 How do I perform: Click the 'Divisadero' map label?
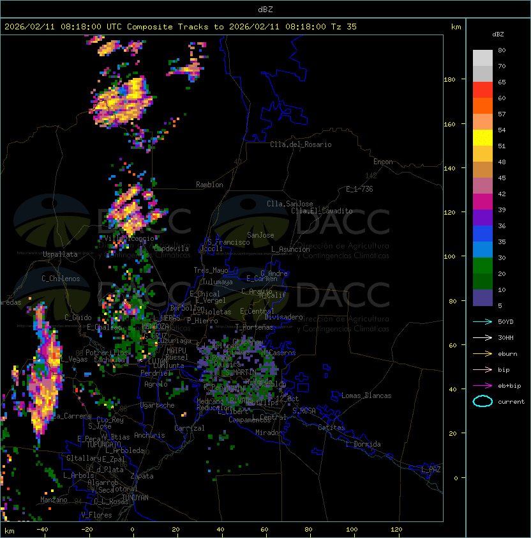coord(283,317)
